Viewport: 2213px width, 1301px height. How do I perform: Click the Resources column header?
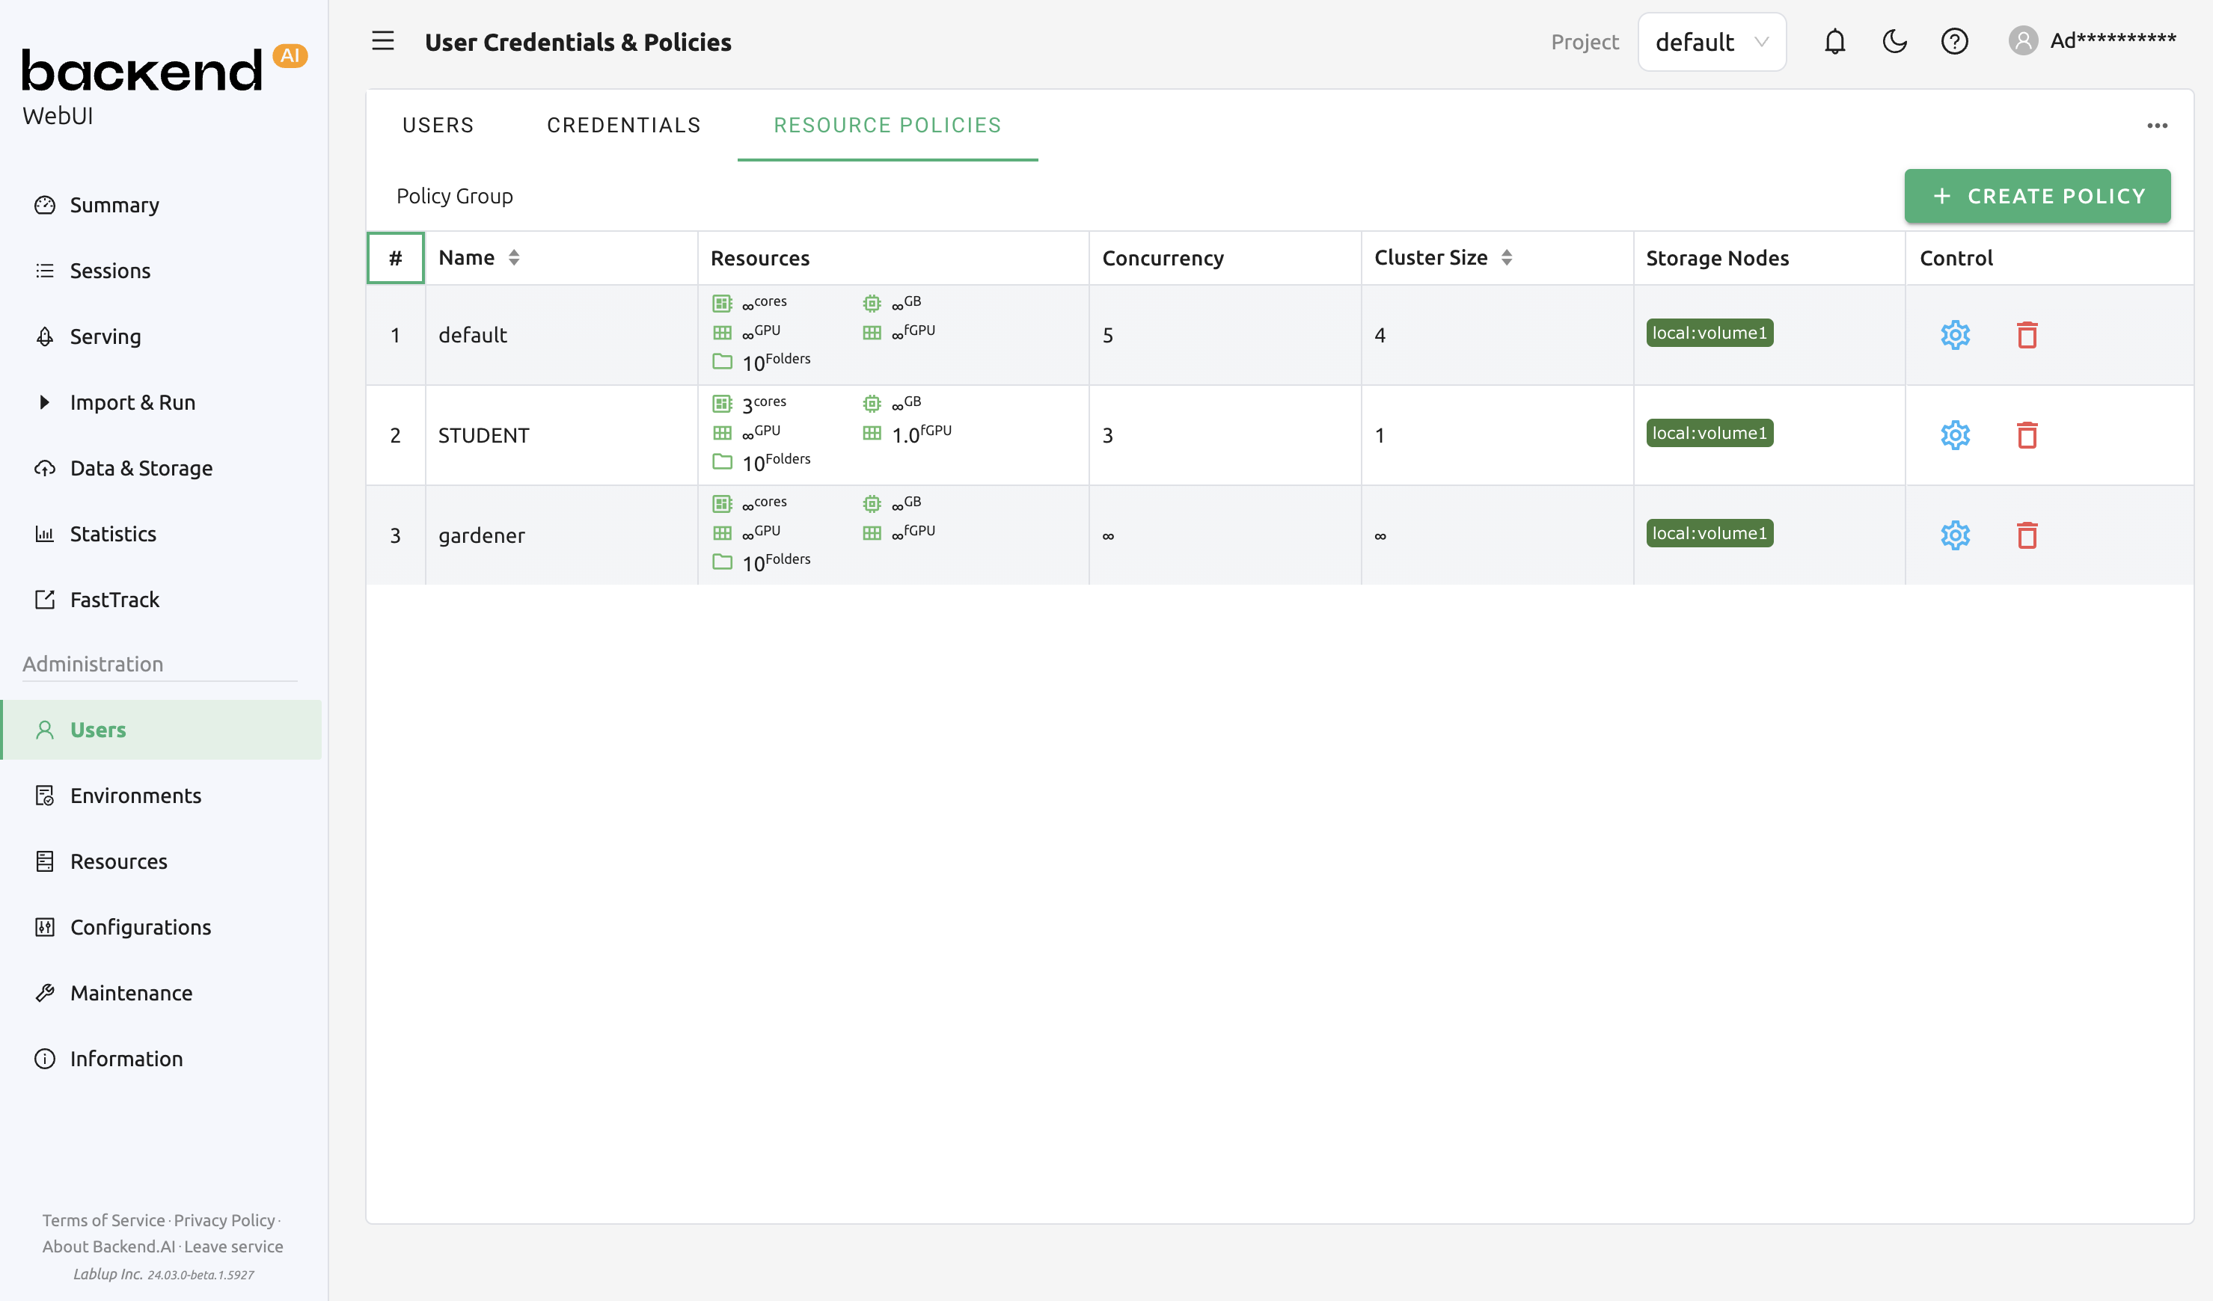point(893,257)
